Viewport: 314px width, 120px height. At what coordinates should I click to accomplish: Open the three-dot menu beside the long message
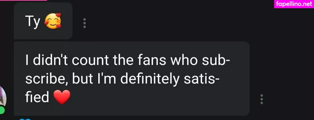(x=262, y=99)
